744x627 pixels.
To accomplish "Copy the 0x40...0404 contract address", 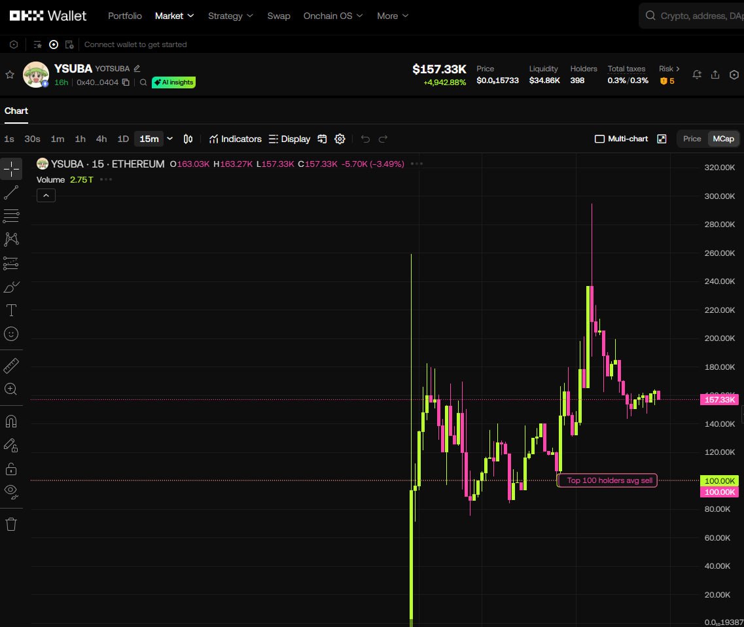I will coord(126,82).
